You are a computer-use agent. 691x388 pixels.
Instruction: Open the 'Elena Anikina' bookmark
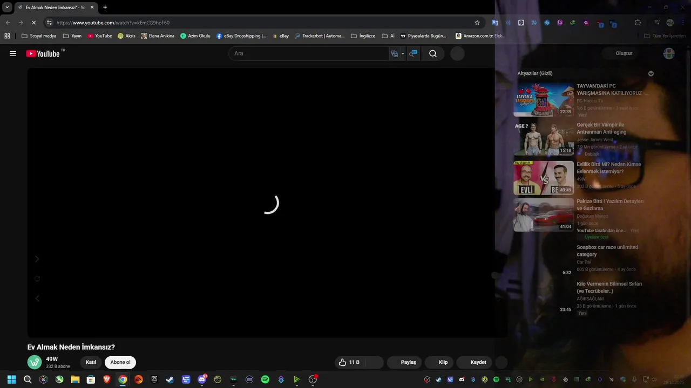click(x=158, y=36)
